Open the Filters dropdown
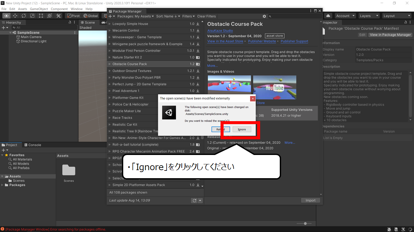Screen dimensions: 414x232 [x=189, y=16]
